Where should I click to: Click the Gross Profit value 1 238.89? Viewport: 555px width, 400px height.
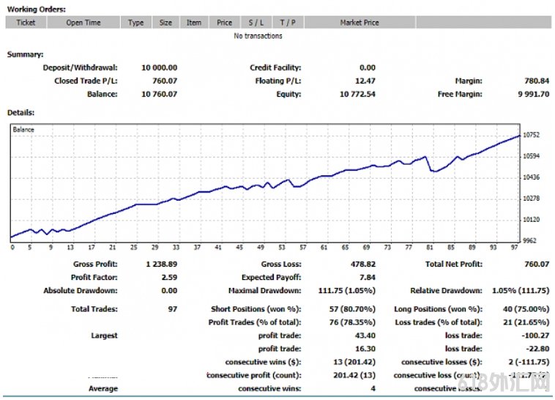[x=162, y=264]
